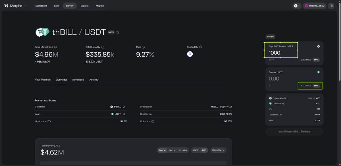341x166 pixels.
Task: Open the Morpho logo dropdown chevron
Action: coord(25,6)
